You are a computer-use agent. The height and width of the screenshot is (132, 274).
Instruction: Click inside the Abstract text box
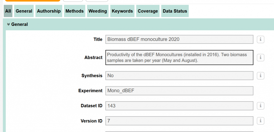(x=179, y=57)
